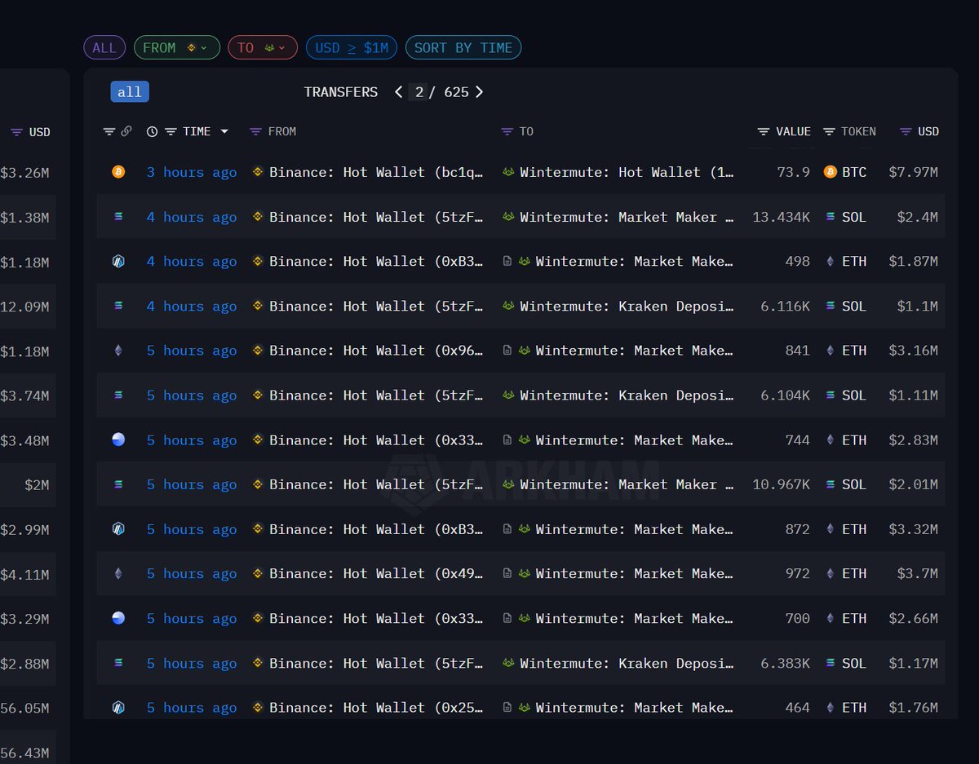Click the $1.76M USD amount
Image resolution: width=979 pixels, height=764 pixels.
pyautogui.click(x=914, y=707)
